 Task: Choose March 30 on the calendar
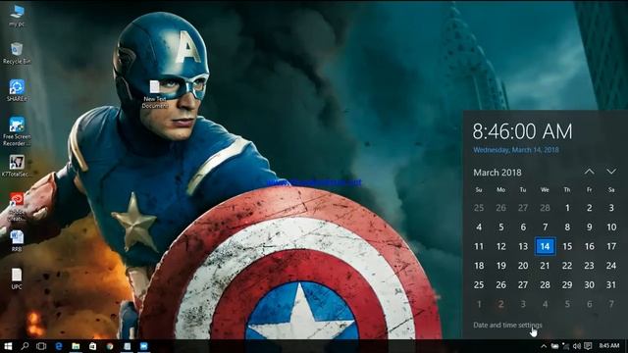pos(589,284)
